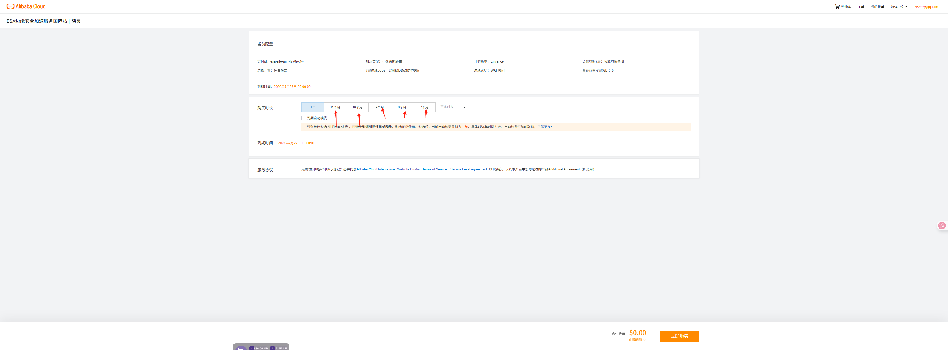Click the upload traffic 51.57 MB icon
948x350 pixels.
tap(273, 348)
